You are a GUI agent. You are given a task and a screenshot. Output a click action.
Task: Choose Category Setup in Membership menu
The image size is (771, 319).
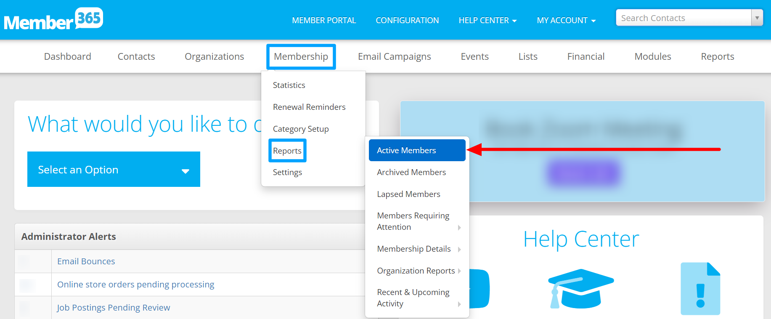(301, 129)
